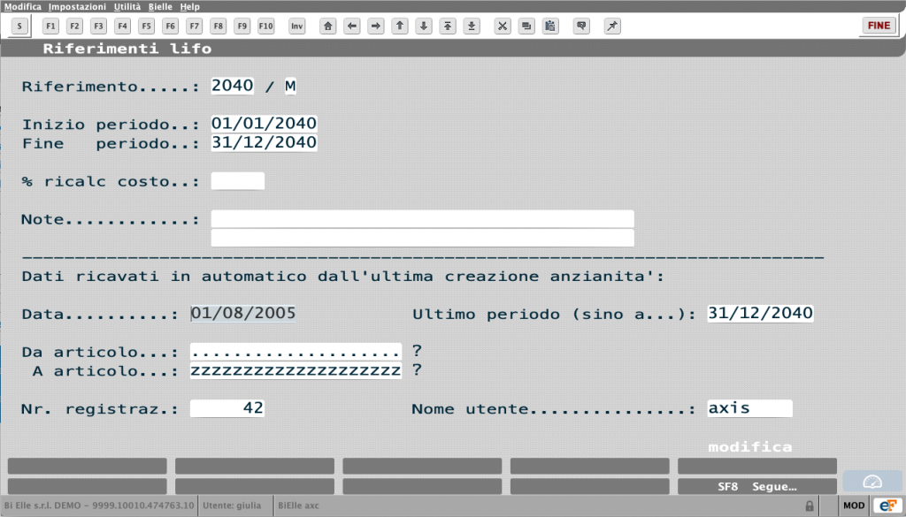Open the Bielle menu
Screen dimensions: 906x517
tap(160, 7)
